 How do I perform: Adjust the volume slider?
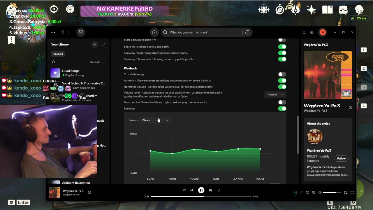point(332,192)
